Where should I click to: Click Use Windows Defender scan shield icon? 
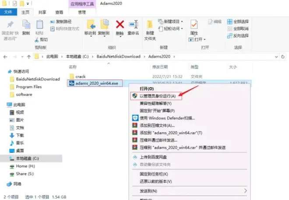click(x=135, y=118)
